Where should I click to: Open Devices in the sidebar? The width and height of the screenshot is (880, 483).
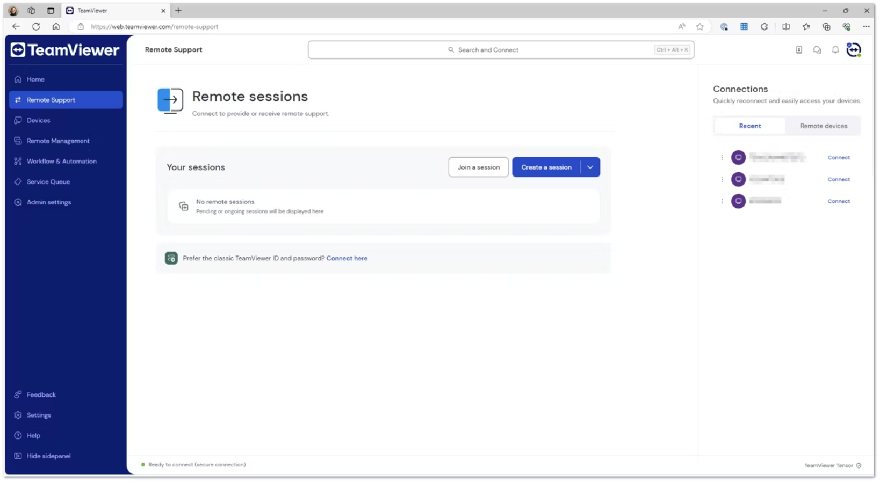(38, 121)
